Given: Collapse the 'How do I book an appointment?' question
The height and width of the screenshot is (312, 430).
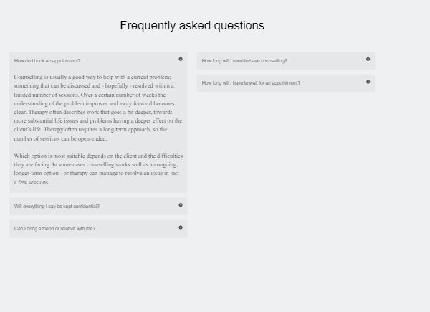Looking at the screenshot, I should (x=47, y=61).
